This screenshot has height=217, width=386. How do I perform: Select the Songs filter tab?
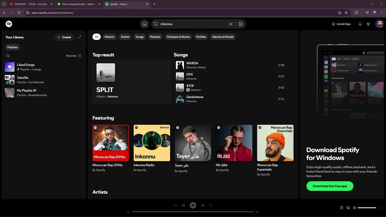pos(140,37)
